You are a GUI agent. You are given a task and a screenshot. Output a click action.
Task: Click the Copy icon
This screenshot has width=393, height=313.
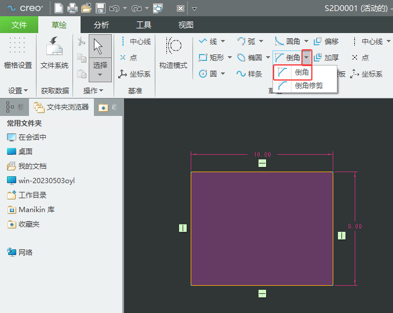(x=81, y=57)
